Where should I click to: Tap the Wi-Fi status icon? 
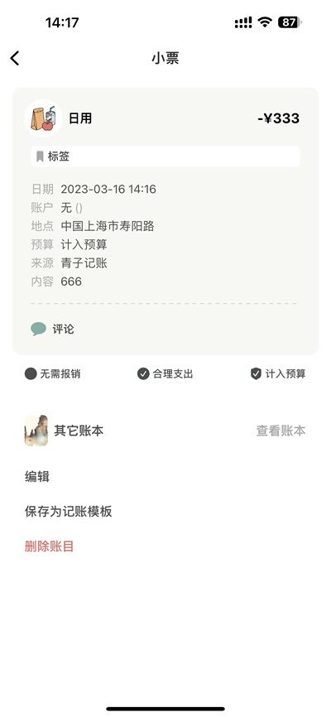(x=264, y=22)
